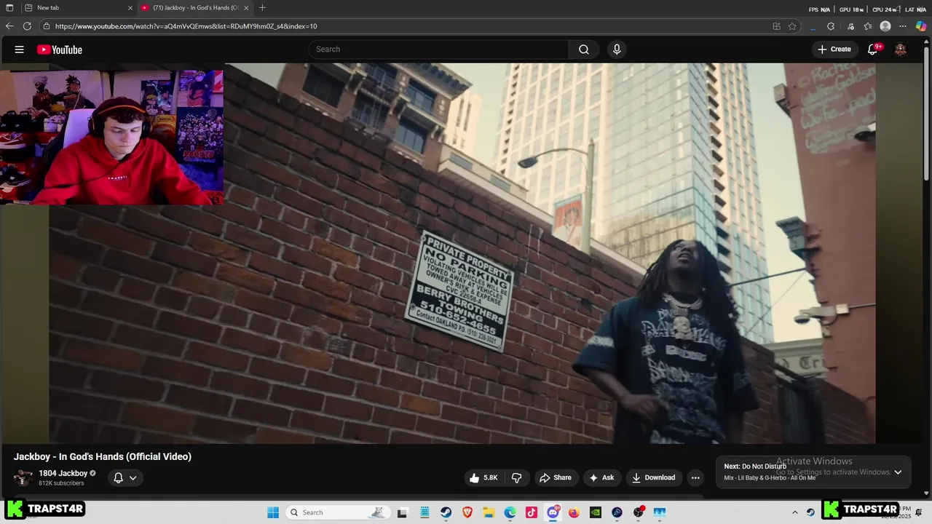This screenshot has height=524, width=932.
Task: Click the YouTube search magnifier button
Action: coord(583,49)
